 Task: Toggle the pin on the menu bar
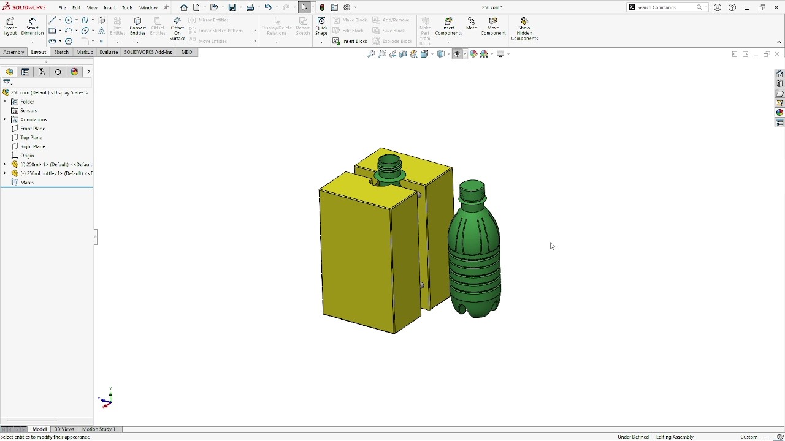[x=166, y=7]
